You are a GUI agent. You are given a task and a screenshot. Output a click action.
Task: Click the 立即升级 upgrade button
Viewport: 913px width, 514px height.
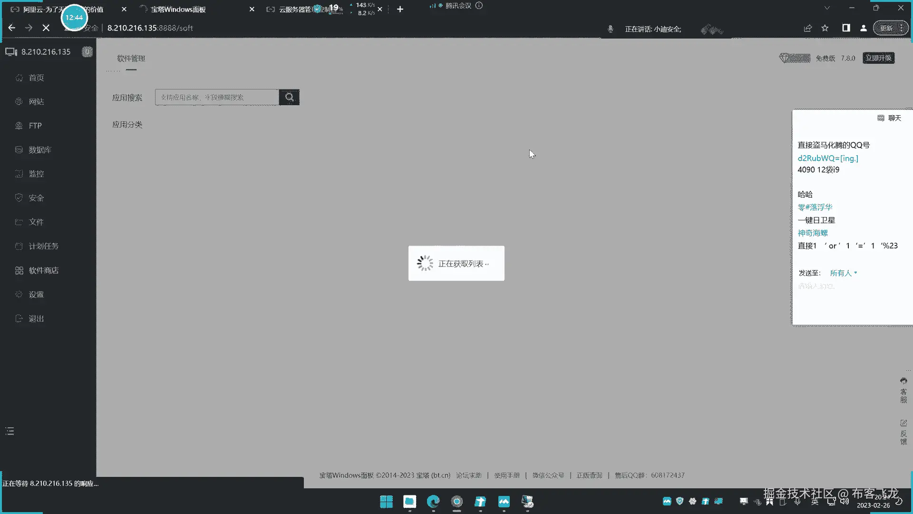tap(878, 58)
